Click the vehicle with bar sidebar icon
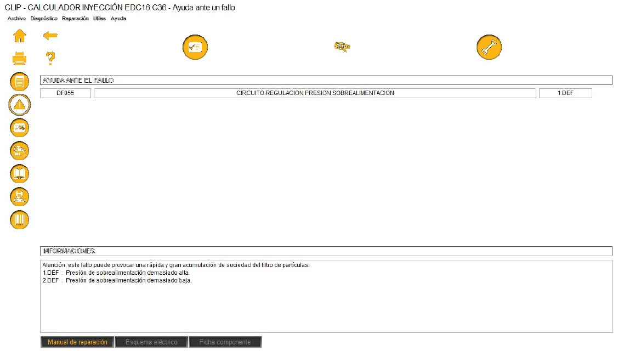624x351 pixels. pyautogui.click(x=20, y=151)
